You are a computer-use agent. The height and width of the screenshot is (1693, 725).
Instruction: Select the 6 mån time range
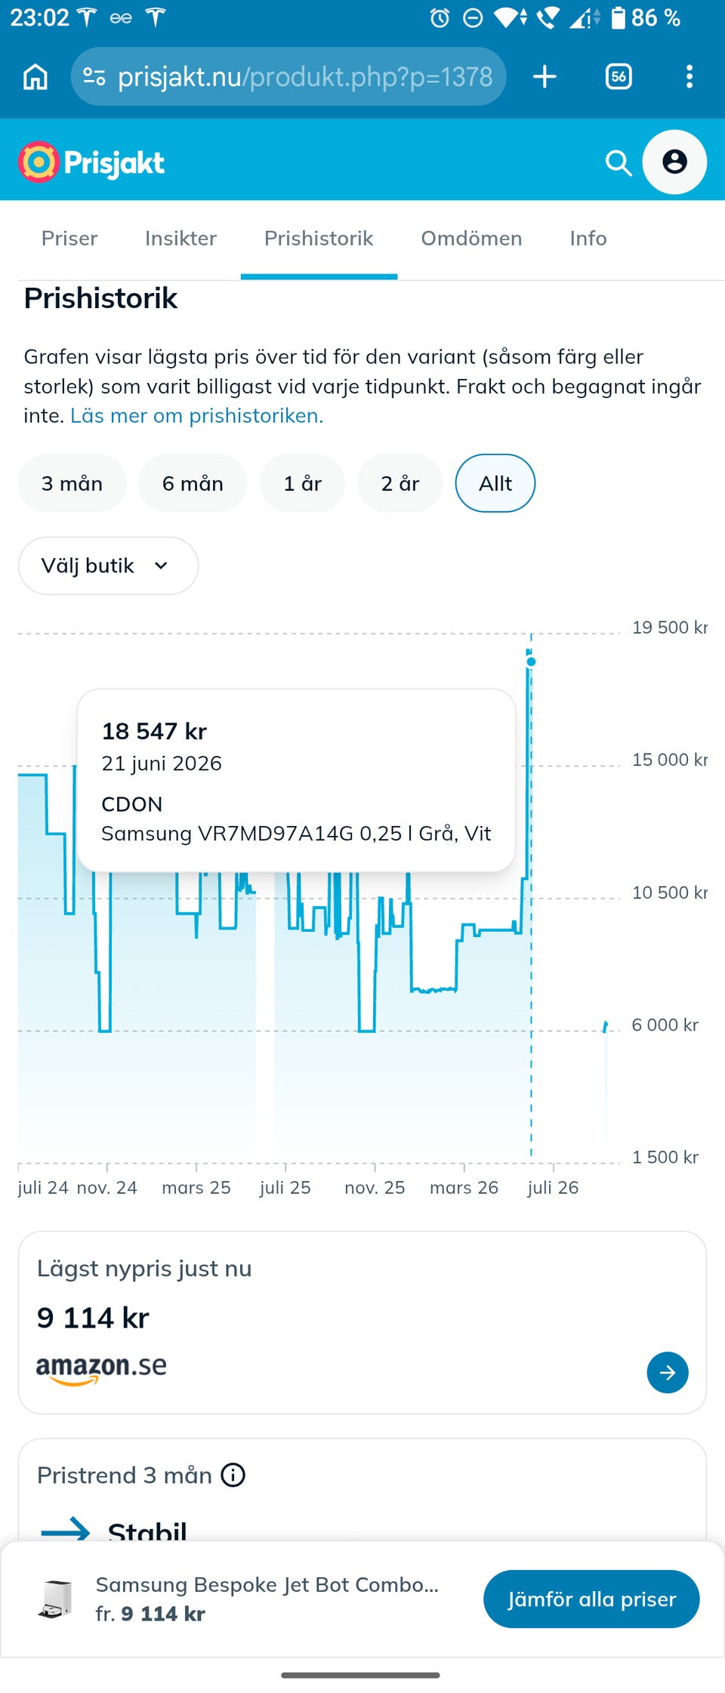[193, 483]
